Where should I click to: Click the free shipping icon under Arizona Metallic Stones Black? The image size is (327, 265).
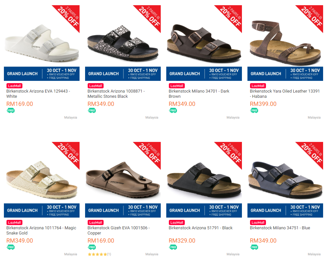tap(92, 110)
